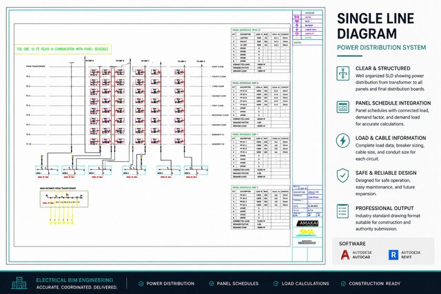Click the checklist Professional Output icon
Image resolution: width=441 pixels, height=294 pixels.
tap(343, 211)
